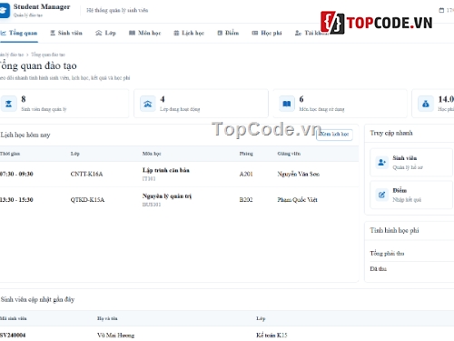454x341 pixels.
Task: Click the Giảng viên column header
Action: (x=289, y=154)
